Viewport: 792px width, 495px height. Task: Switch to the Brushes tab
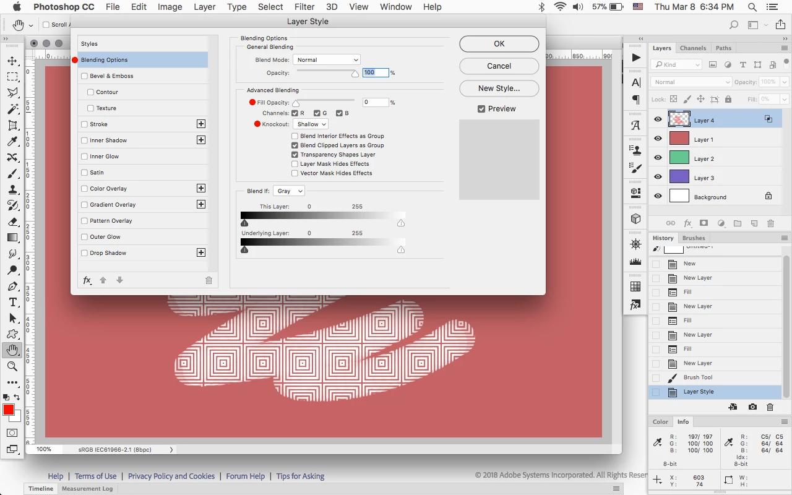click(694, 238)
